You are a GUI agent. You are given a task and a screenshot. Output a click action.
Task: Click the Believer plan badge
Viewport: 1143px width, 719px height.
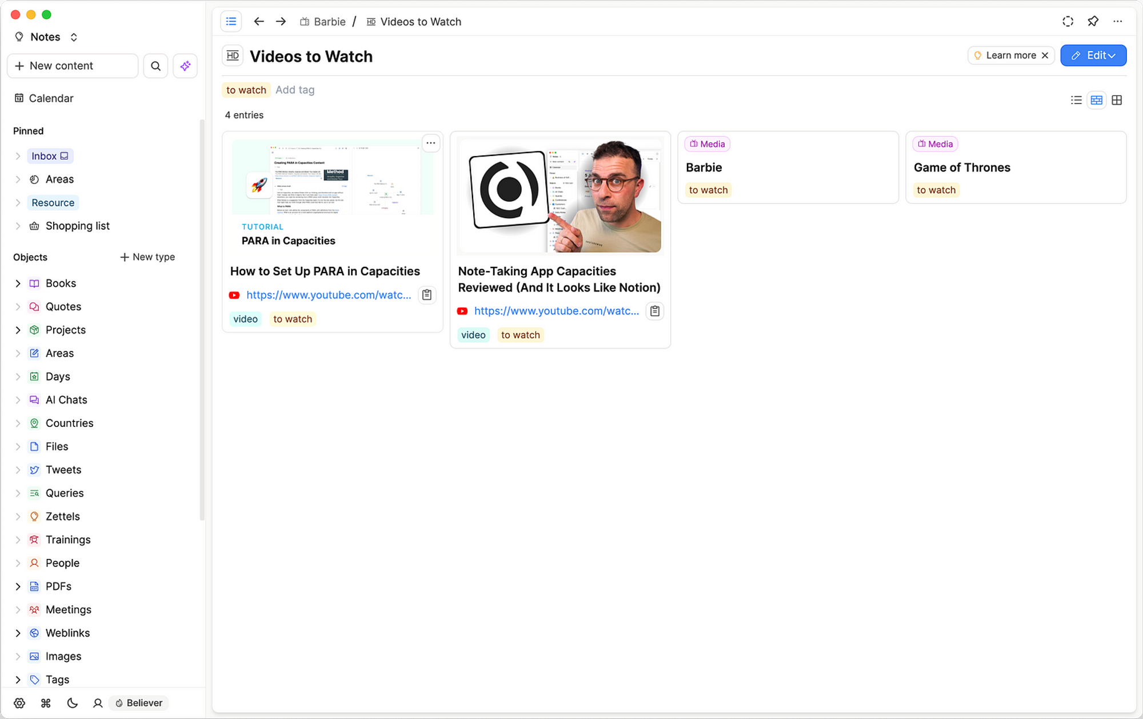(139, 703)
